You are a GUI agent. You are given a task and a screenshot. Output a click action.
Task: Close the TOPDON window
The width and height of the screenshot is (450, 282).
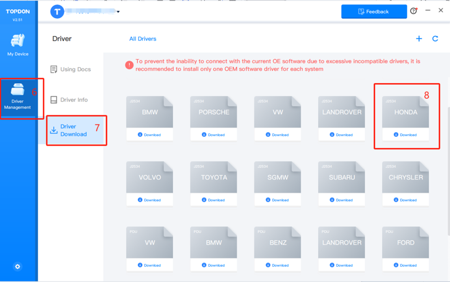(x=441, y=10)
